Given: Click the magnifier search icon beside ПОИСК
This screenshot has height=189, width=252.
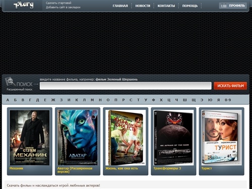Looking at the screenshot, I should [x=10, y=82].
